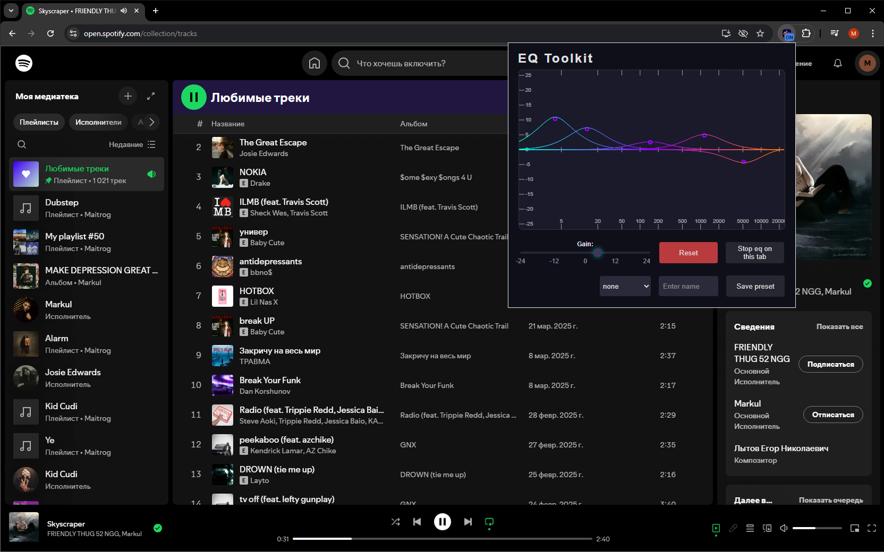Screen dimensions: 884x552
Task: Open lyrics microphone icon
Action: coord(733,528)
